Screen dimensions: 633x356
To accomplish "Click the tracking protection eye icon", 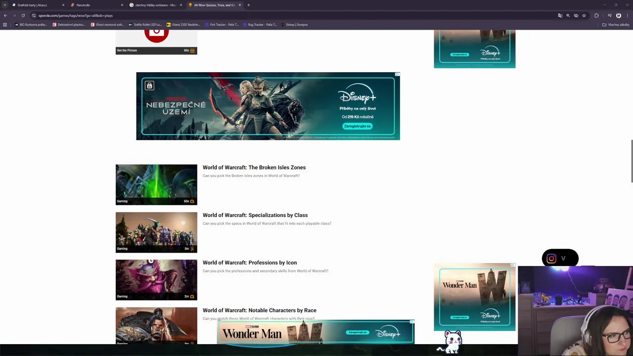I will 576,15.
